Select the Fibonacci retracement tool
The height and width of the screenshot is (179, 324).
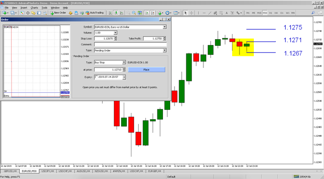(x=221, y=13)
